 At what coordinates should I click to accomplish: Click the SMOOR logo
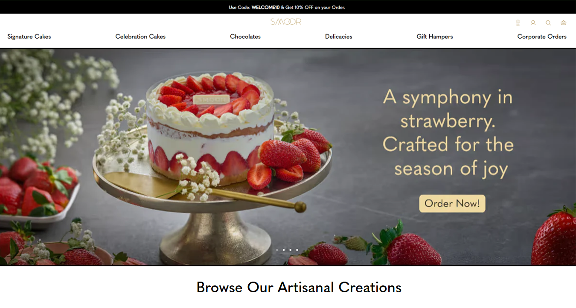click(286, 22)
